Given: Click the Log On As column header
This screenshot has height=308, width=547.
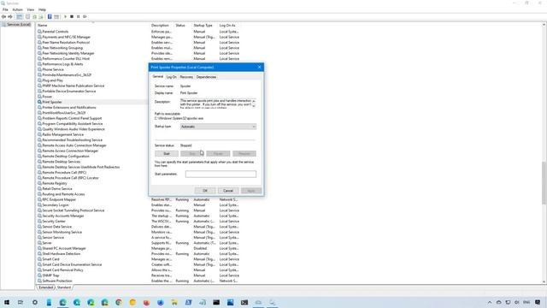Looking at the screenshot, I should click(x=227, y=26).
